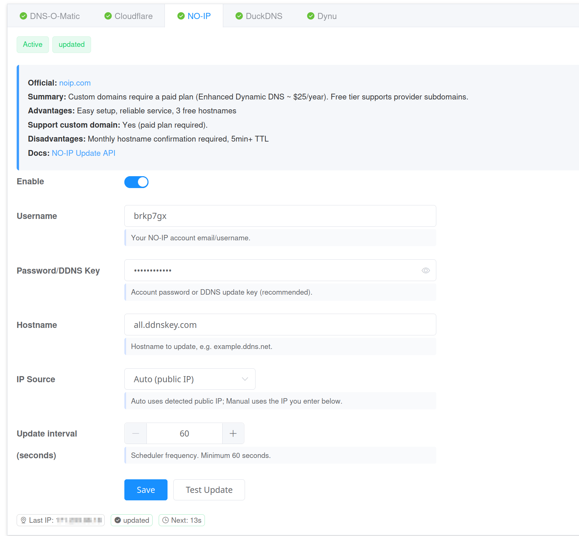Click the clock icon beside Next countdown
The height and width of the screenshot is (536, 579).
165,520
